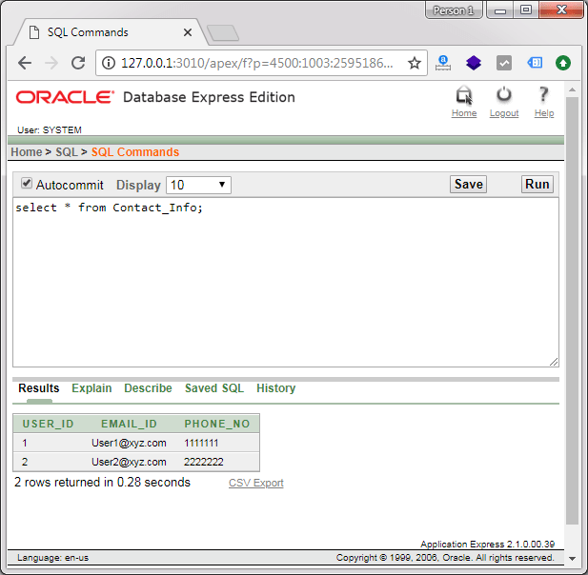The image size is (588, 575).
Task: Click the EMAIL_ID column header
Action: pyautogui.click(x=129, y=424)
